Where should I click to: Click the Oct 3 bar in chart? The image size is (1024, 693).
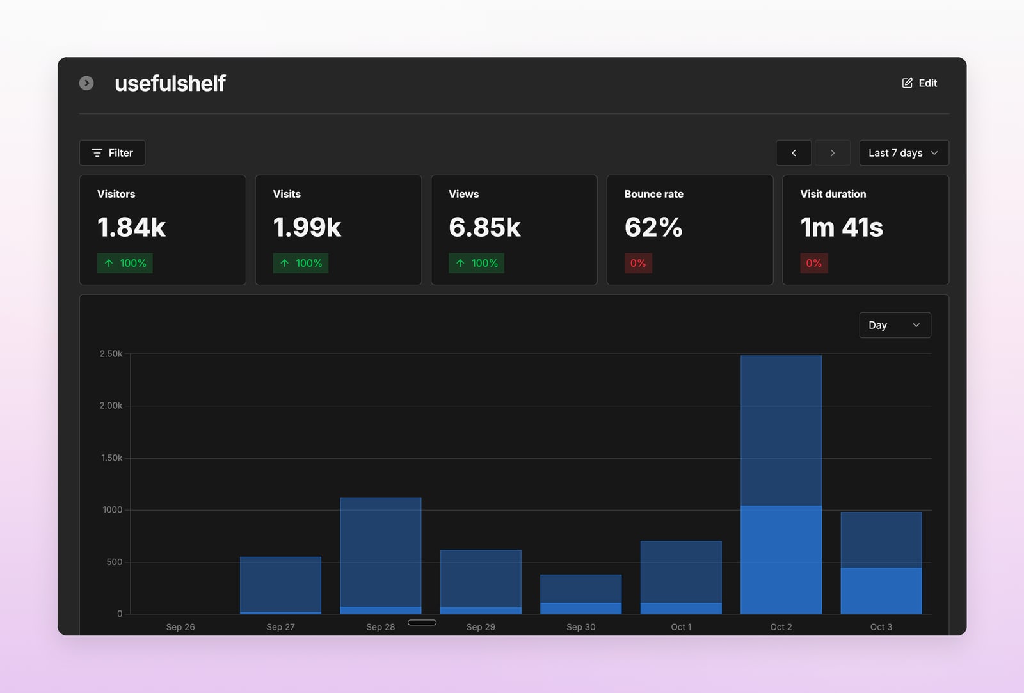pos(881,562)
